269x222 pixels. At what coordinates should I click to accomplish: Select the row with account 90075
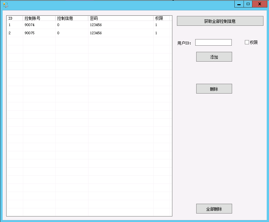coord(29,33)
